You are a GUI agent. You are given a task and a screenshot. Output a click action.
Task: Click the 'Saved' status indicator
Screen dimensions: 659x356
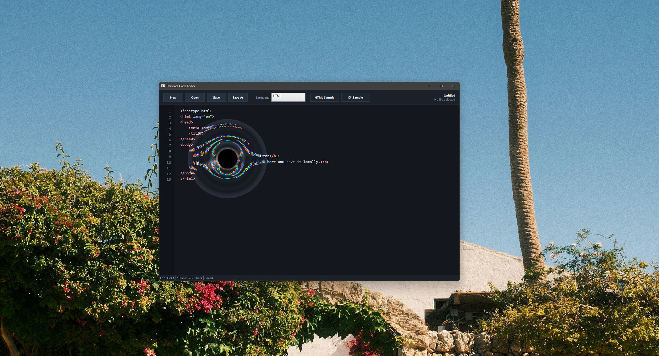[x=209, y=278]
